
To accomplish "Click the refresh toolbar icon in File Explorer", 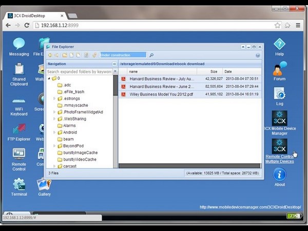I will pos(94,55).
